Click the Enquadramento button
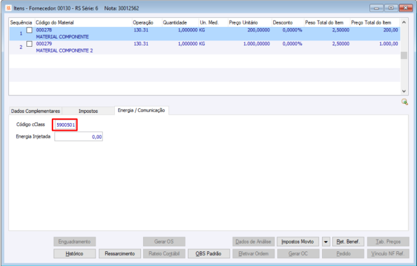The image size is (417, 266). 74,242
